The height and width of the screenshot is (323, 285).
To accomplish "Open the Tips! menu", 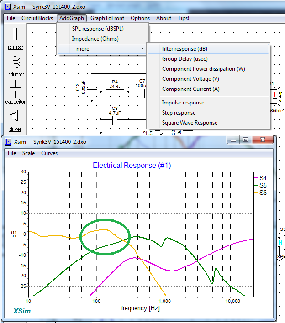I will (183, 18).
